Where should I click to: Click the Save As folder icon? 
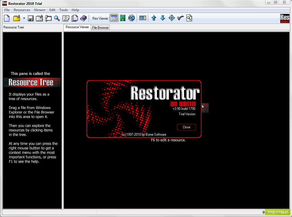(39, 18)
